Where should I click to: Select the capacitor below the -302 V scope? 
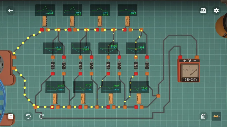[139, 99]
